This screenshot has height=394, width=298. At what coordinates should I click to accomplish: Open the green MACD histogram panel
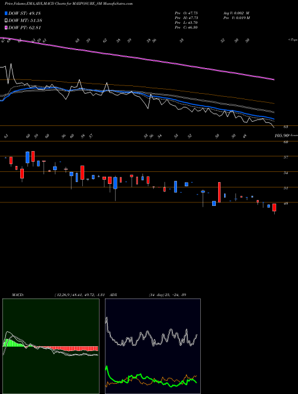point(51,346)
